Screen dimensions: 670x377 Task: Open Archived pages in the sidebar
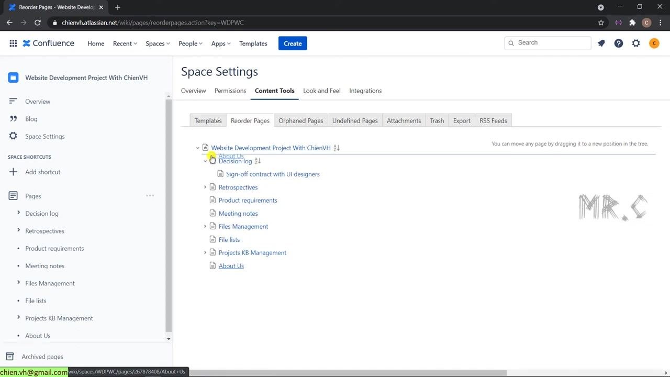pos(42,357)
